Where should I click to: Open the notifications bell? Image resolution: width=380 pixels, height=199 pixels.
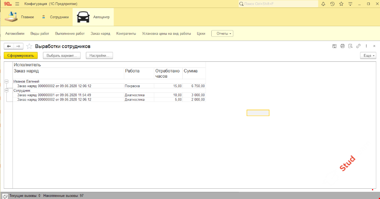[x=323, y=4]
